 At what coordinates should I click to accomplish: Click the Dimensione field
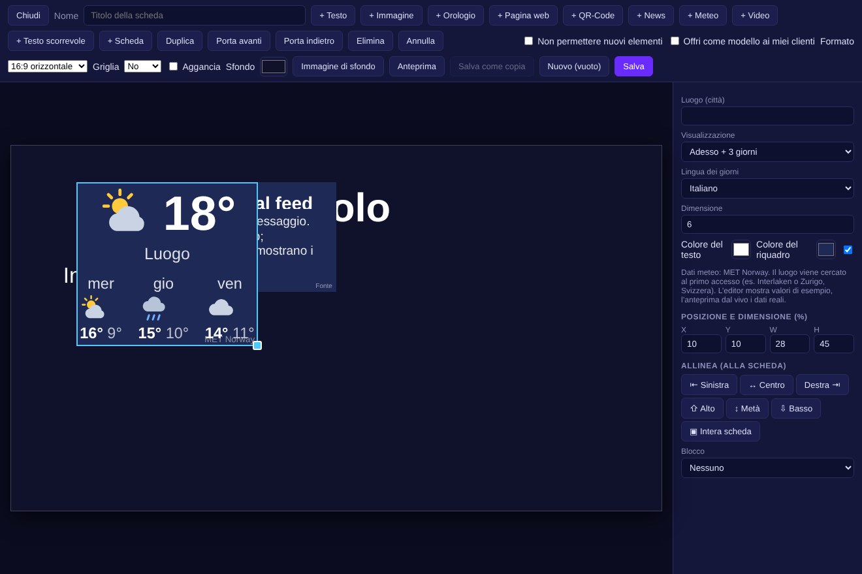click(x=767, y=224)
